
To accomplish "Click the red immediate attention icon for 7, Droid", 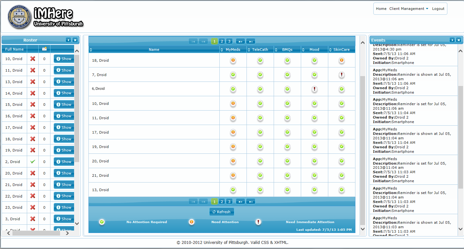I will (x=342, y=75).
